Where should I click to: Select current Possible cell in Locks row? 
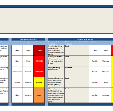(95, 82)
